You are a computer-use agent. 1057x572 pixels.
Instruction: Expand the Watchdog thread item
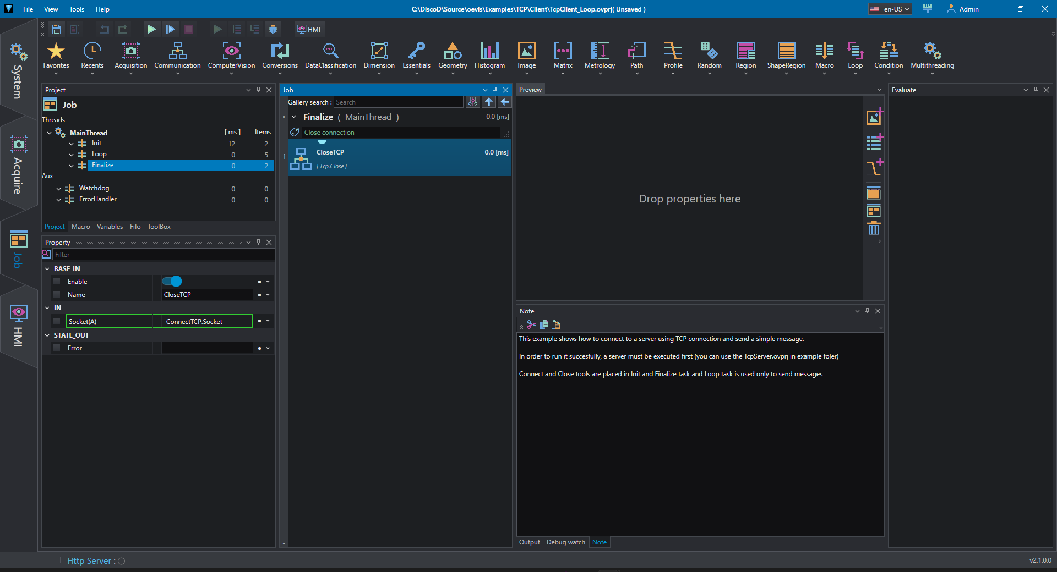[59, 189]
